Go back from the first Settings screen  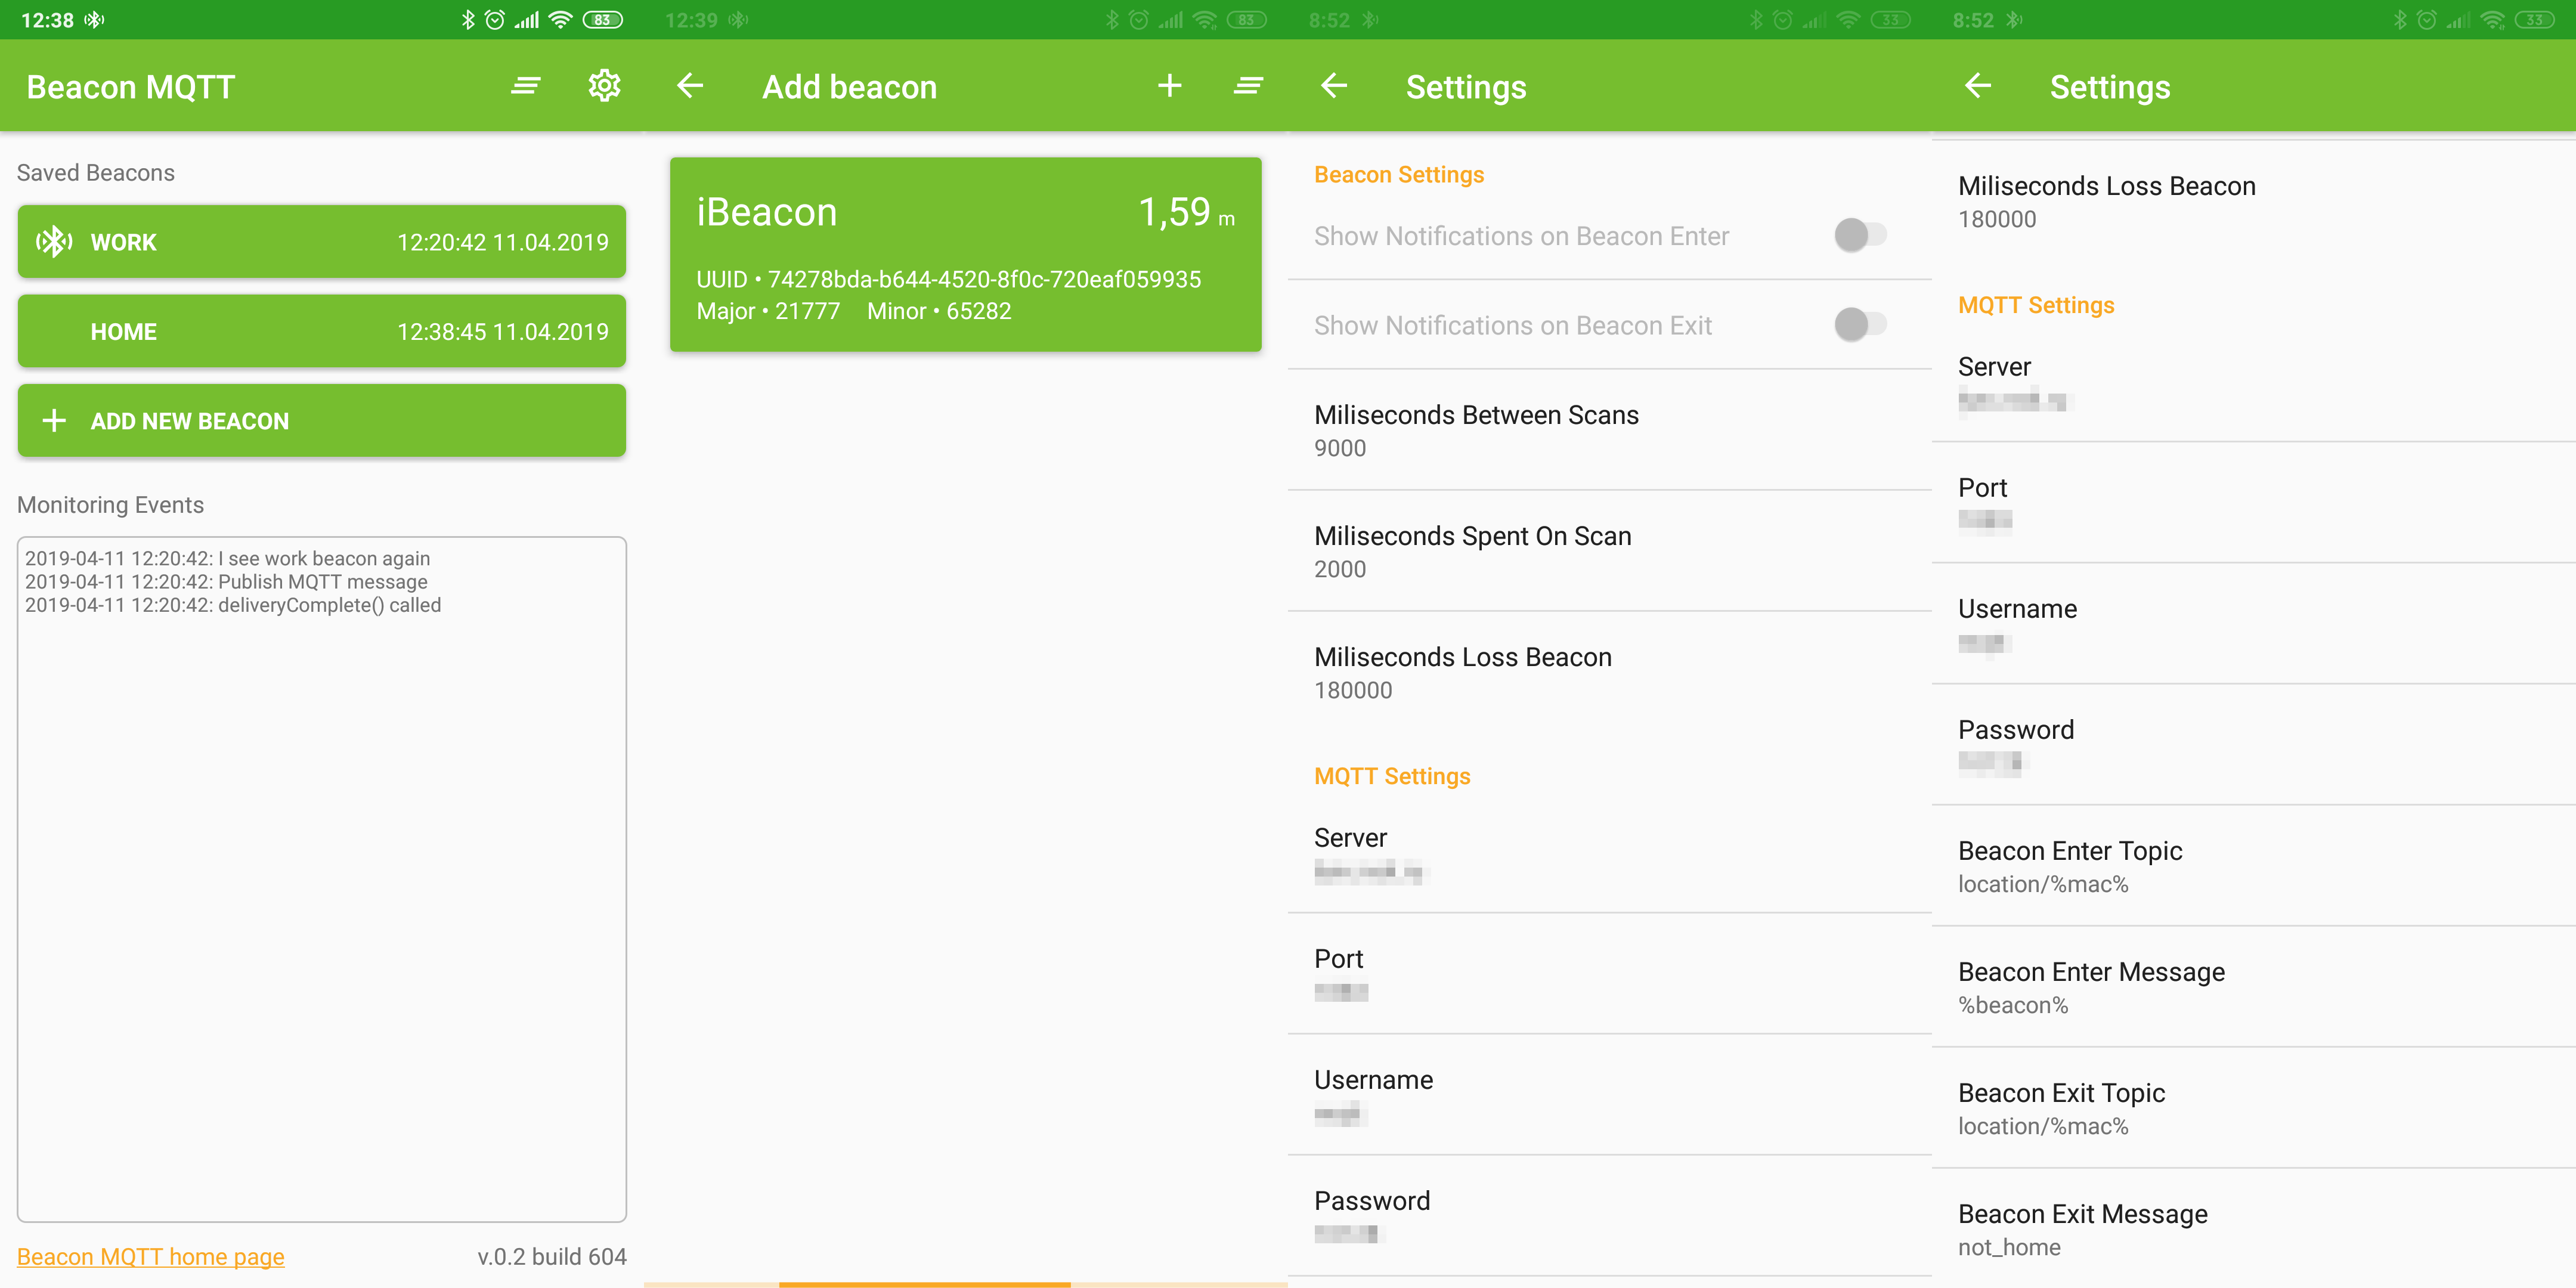click(x=1334, y=86)
